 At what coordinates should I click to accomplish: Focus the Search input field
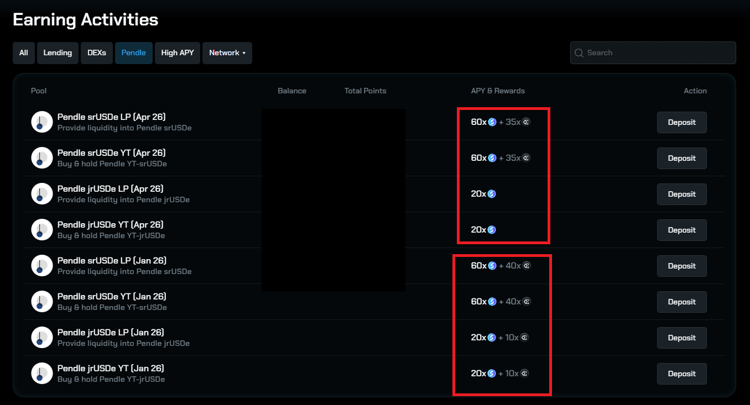click(653, 53)
